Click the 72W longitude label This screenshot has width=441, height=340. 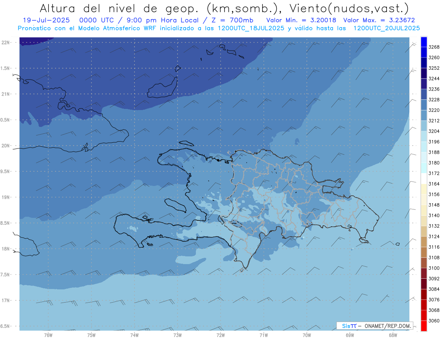[x=220, y=335]
